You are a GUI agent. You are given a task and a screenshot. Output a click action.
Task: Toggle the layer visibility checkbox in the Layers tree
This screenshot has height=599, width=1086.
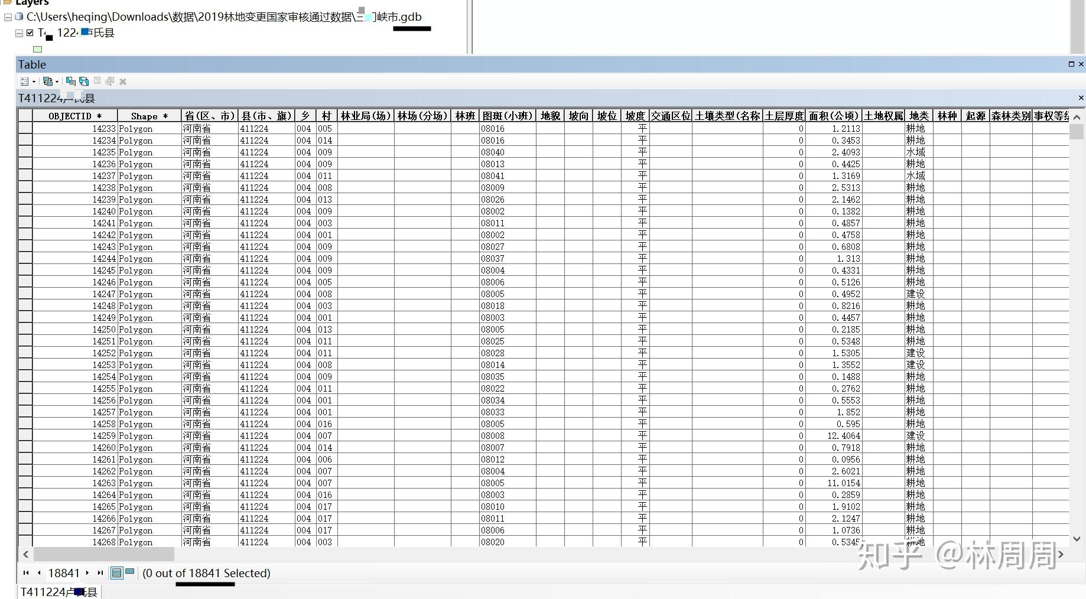click(30, 32)
